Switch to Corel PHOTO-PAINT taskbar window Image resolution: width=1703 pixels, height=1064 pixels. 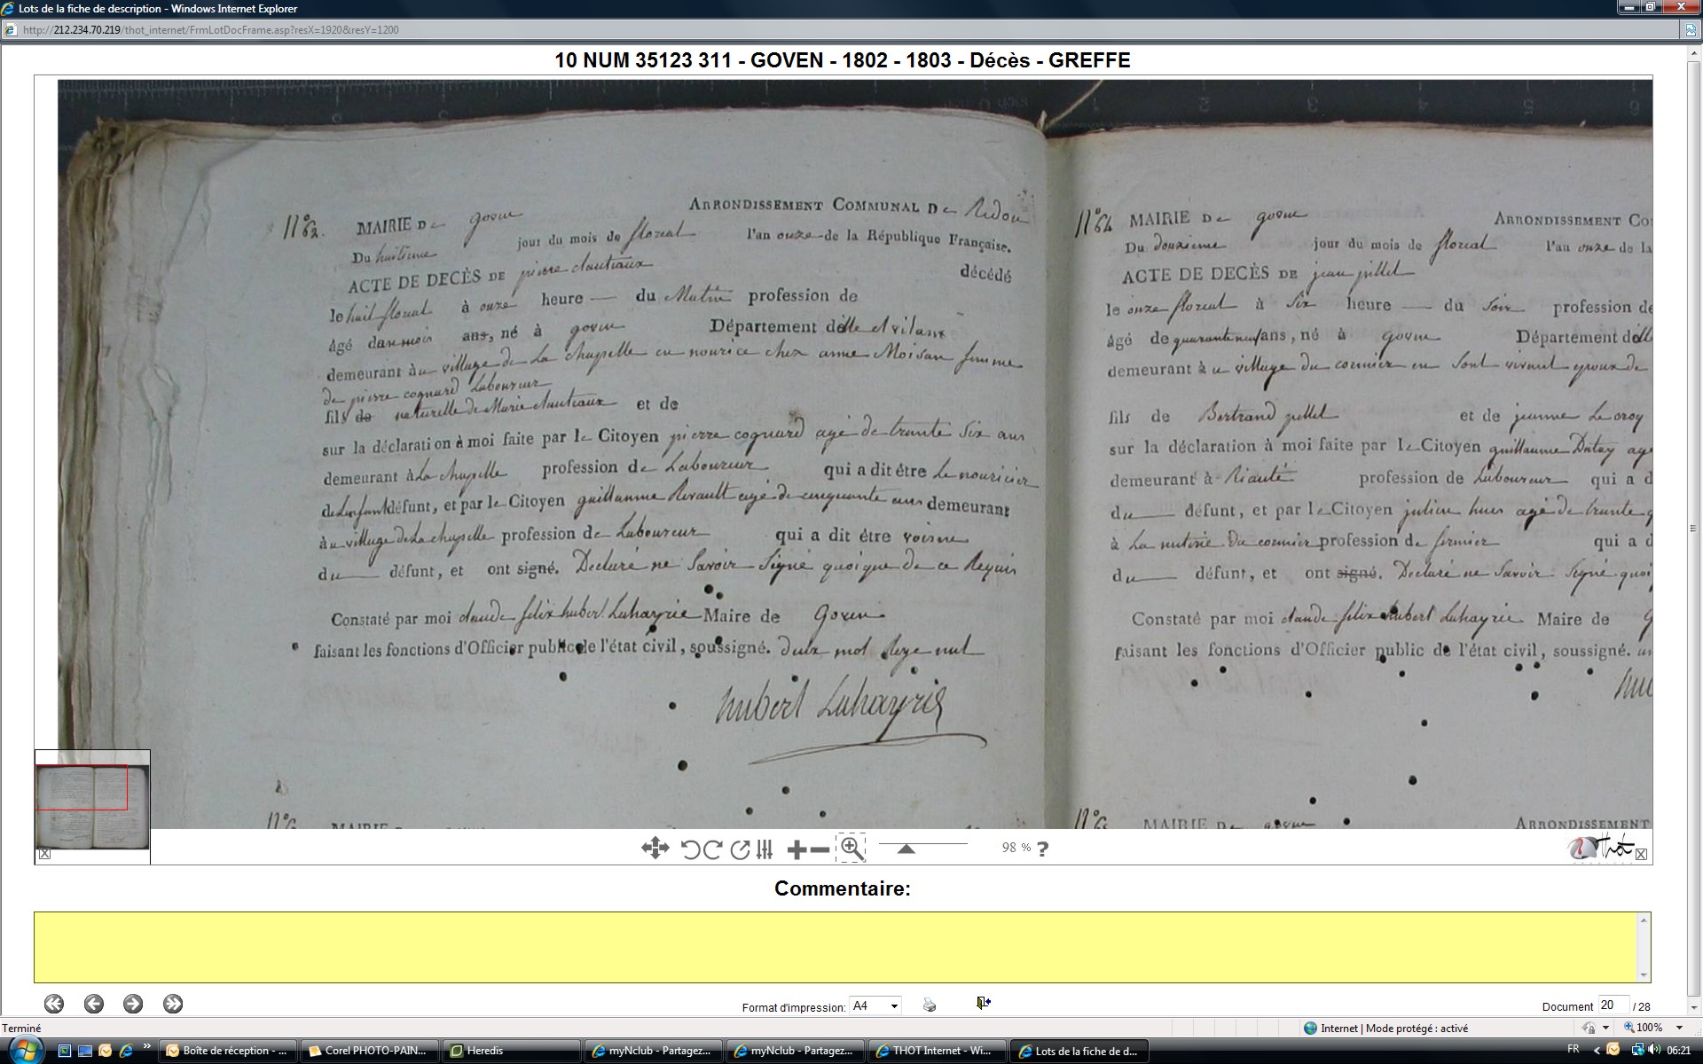click(369, 1051)
